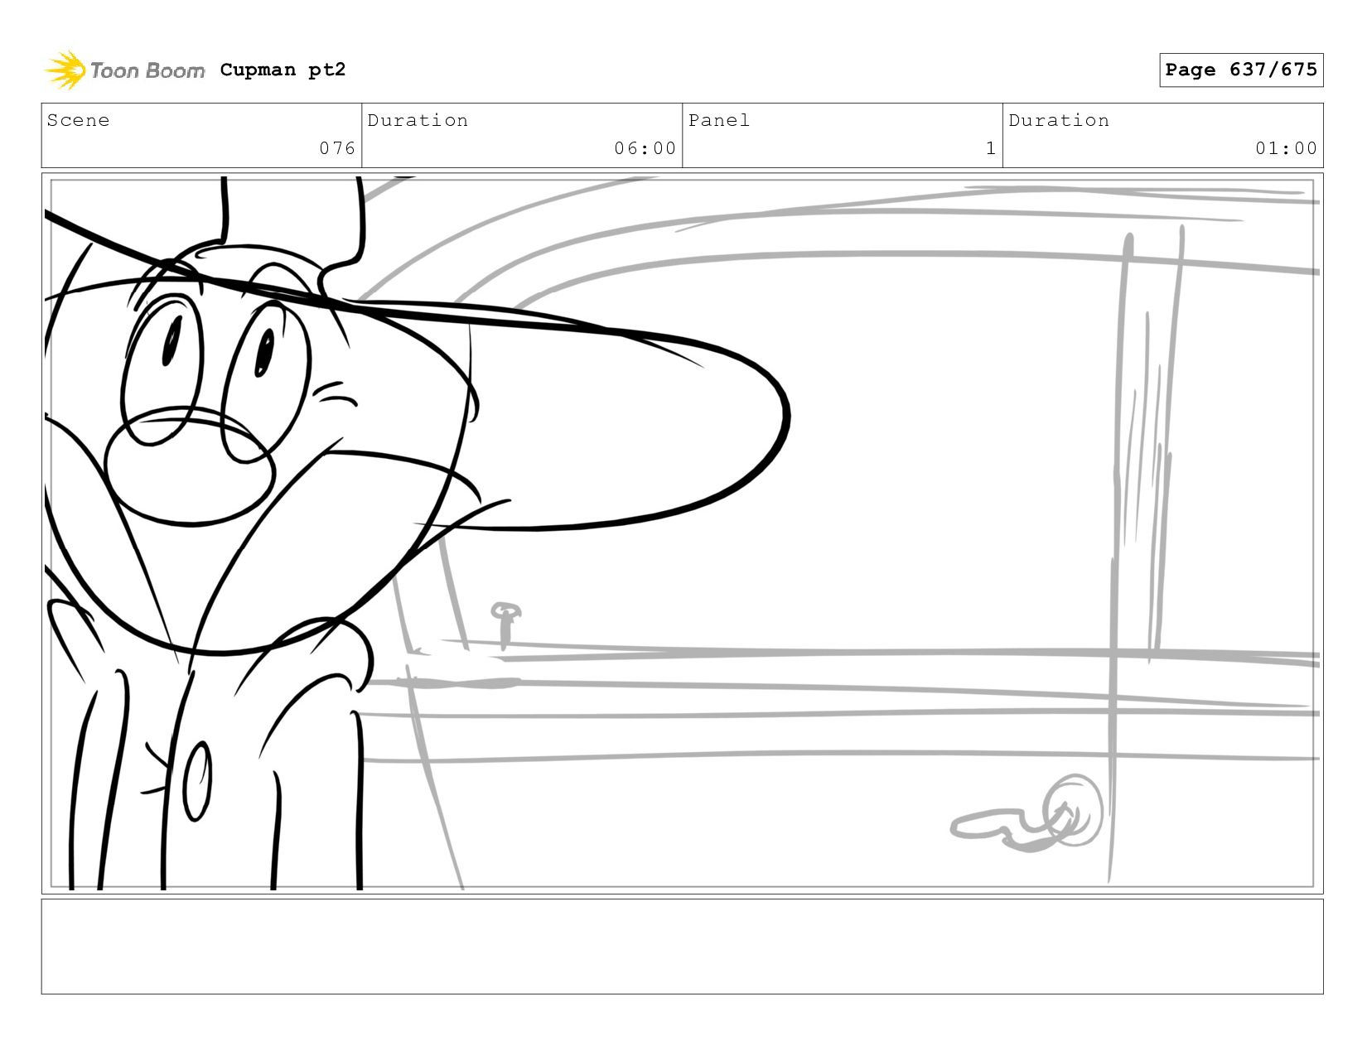Click the empty notes box below the panel
This screenshot has width=1367, height=1056.
(682, 947)
